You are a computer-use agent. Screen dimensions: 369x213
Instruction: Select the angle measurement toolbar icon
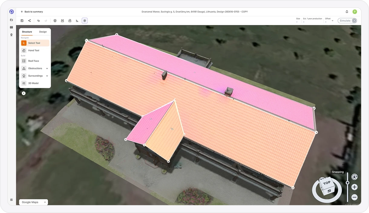[77, 21]
